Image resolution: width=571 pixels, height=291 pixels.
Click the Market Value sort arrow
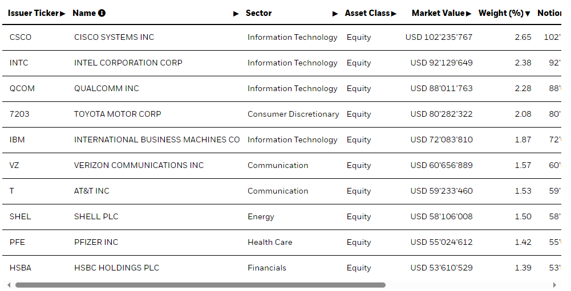[468, 14]
